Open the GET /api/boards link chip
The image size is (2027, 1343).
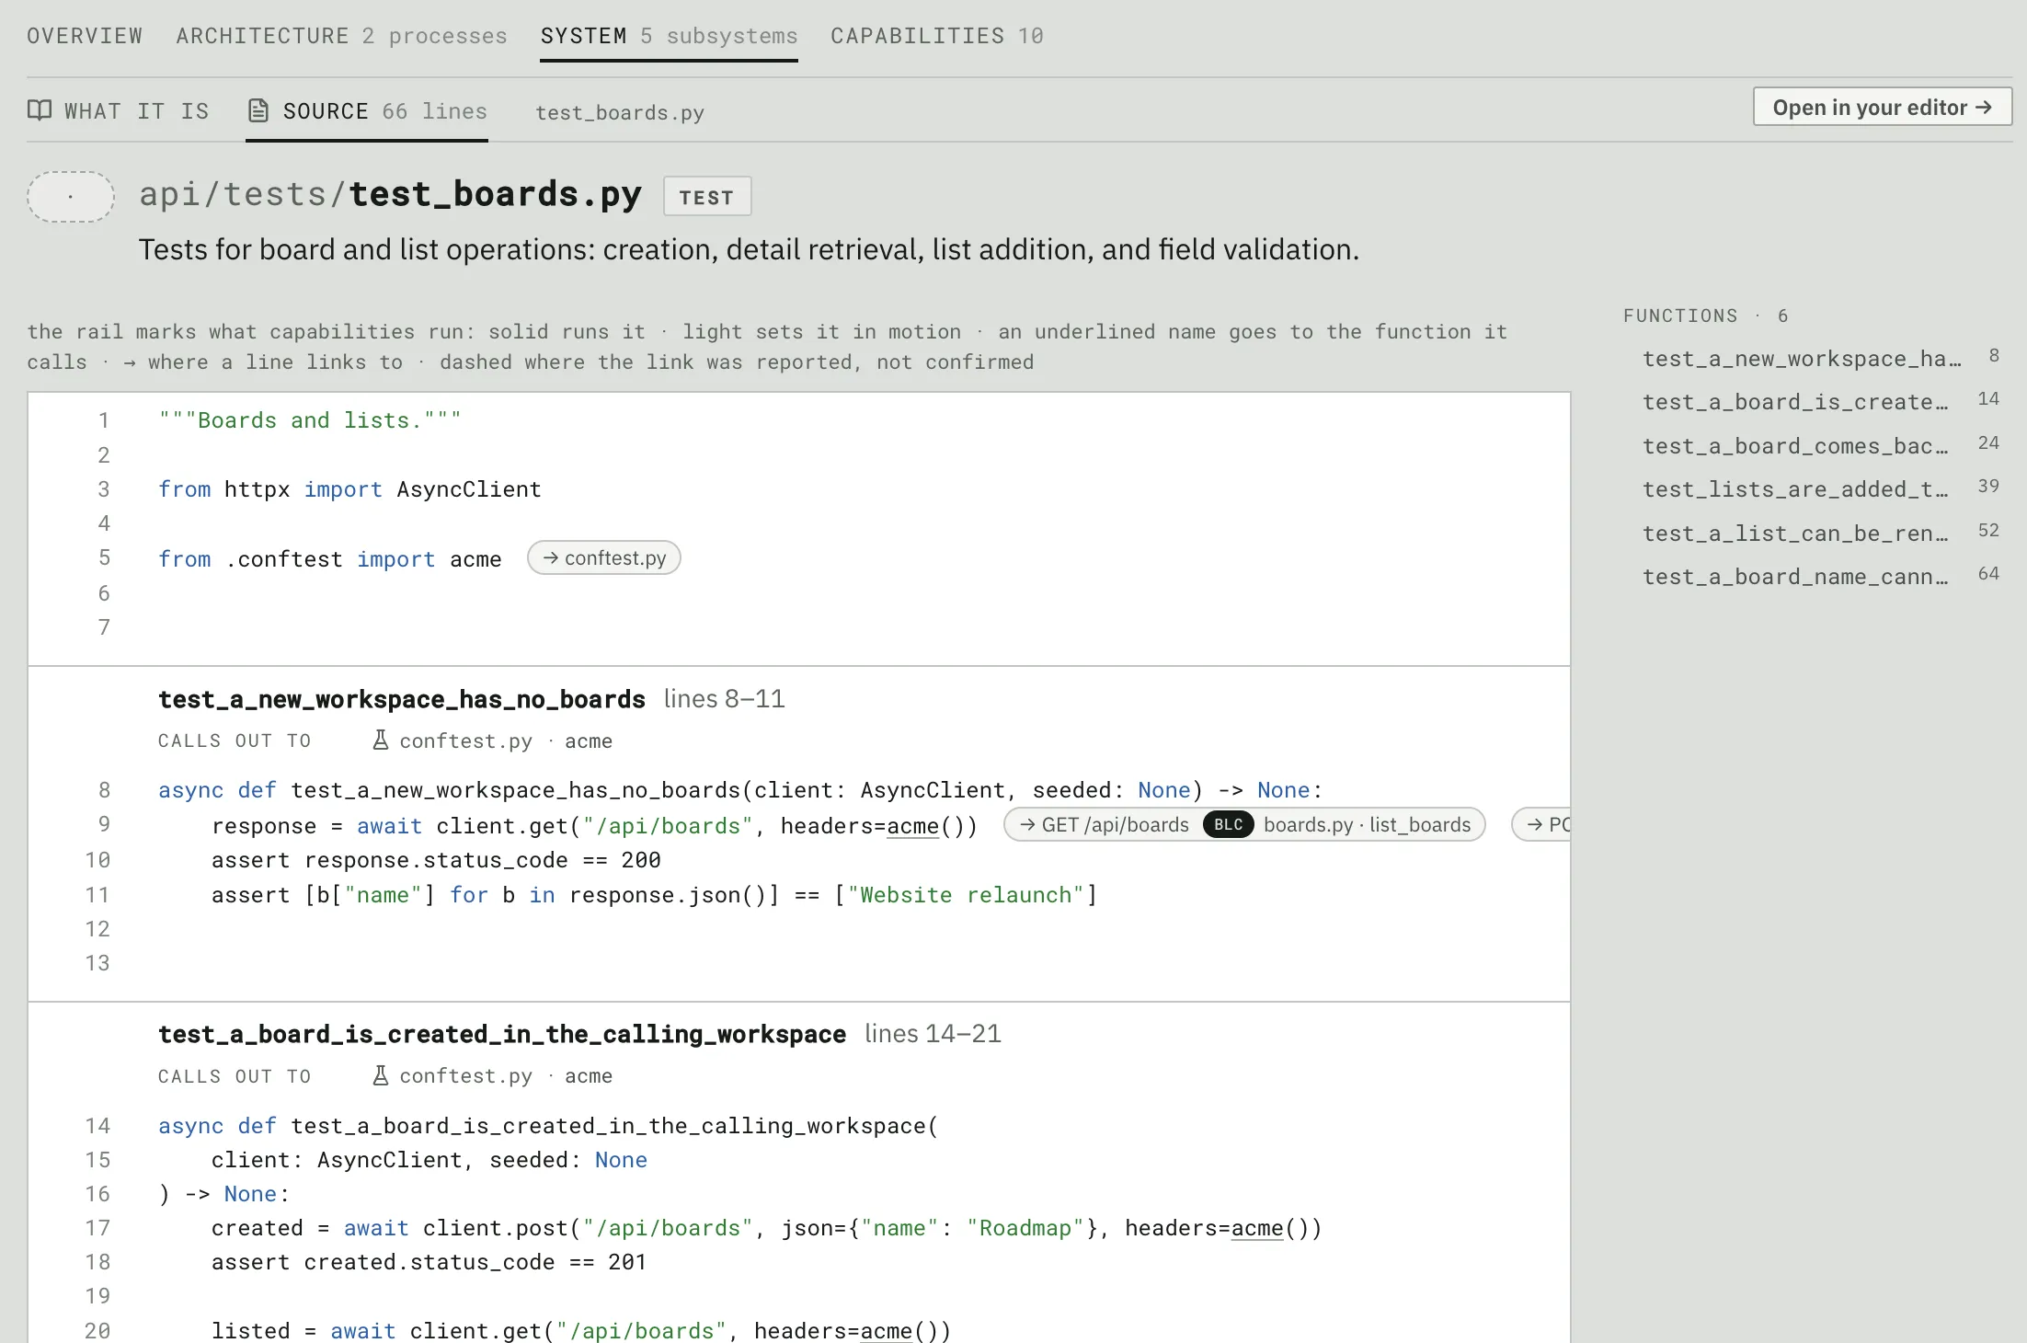pos(1244,825)
